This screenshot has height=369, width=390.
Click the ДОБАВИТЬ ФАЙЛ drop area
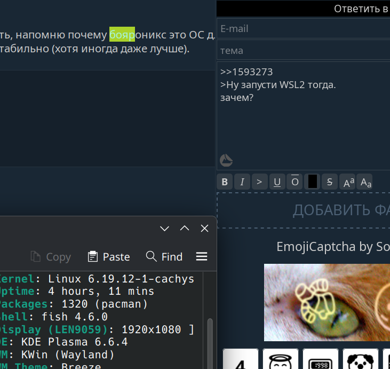tap(304, 210)
